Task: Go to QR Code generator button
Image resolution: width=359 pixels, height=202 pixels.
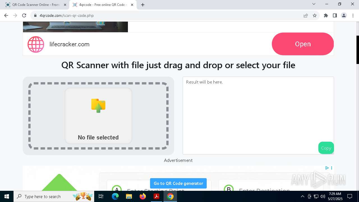Action: pos(178,183)
